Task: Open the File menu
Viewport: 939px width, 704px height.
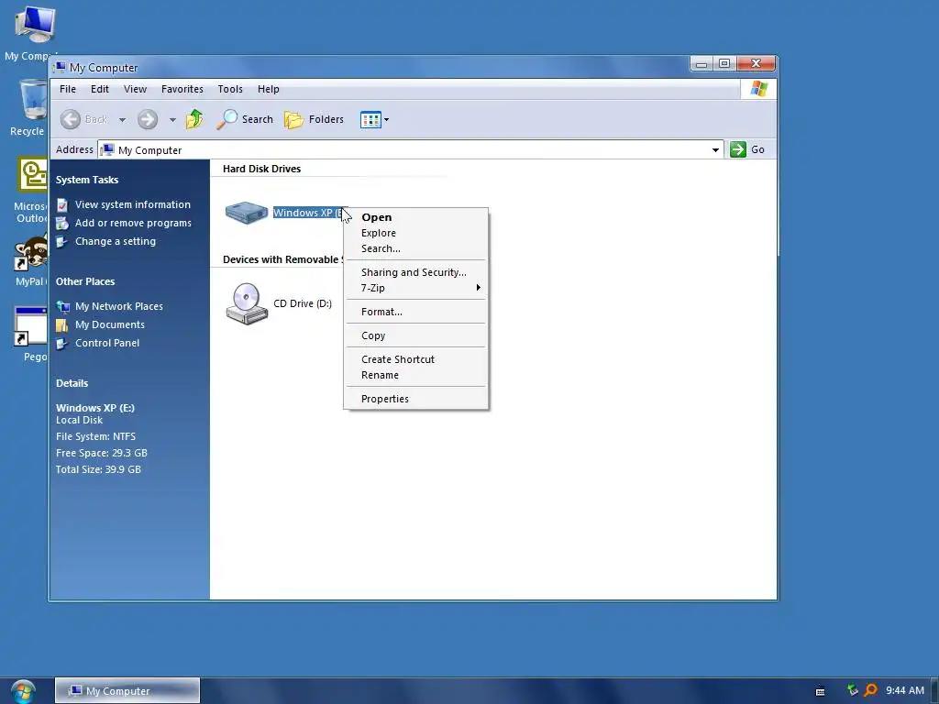Action: pos(68,89)
